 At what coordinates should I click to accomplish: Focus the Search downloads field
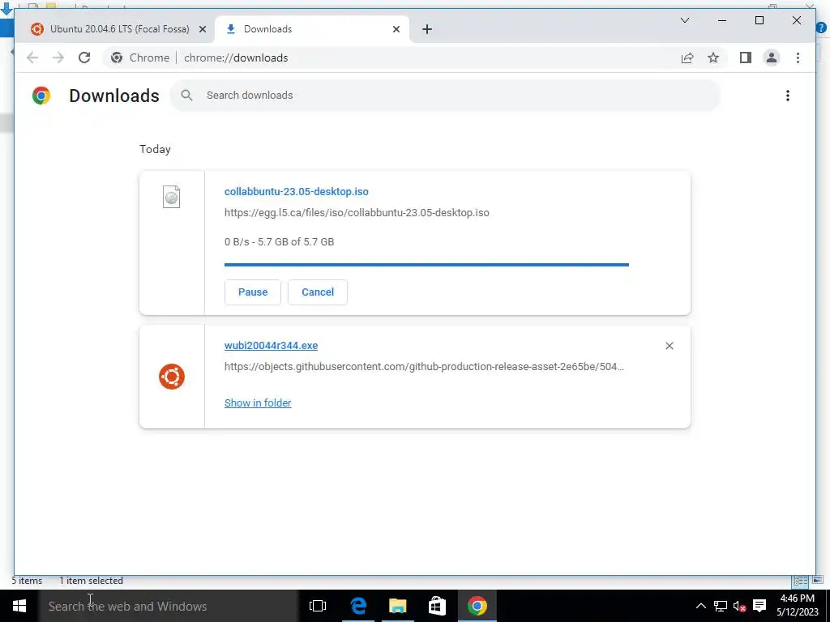[445, 96]
